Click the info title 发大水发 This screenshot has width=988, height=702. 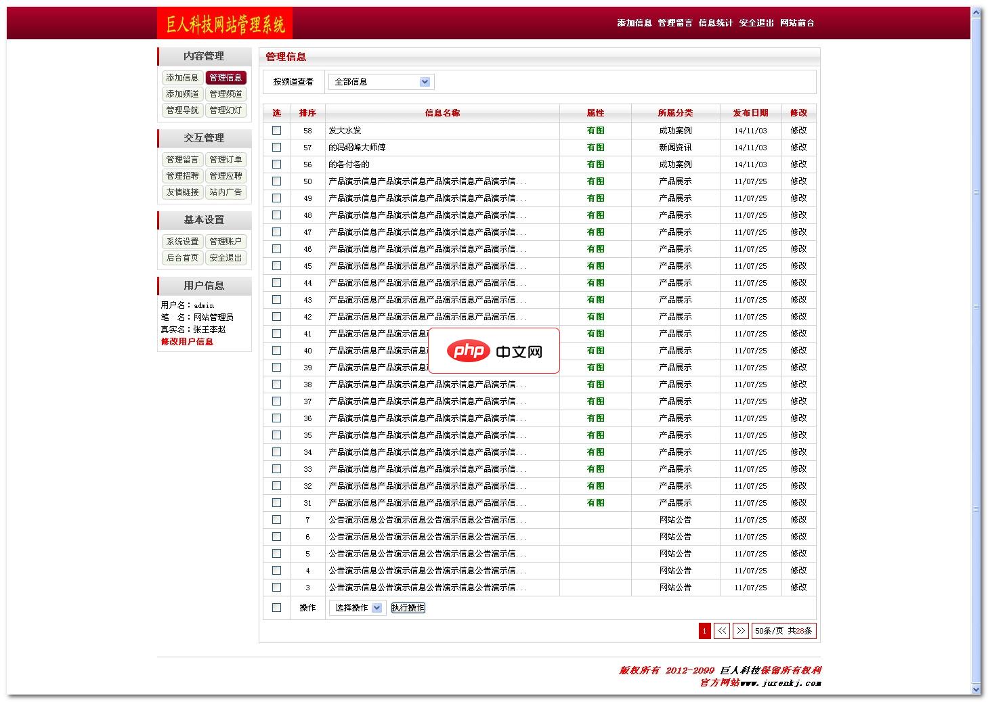345,131
